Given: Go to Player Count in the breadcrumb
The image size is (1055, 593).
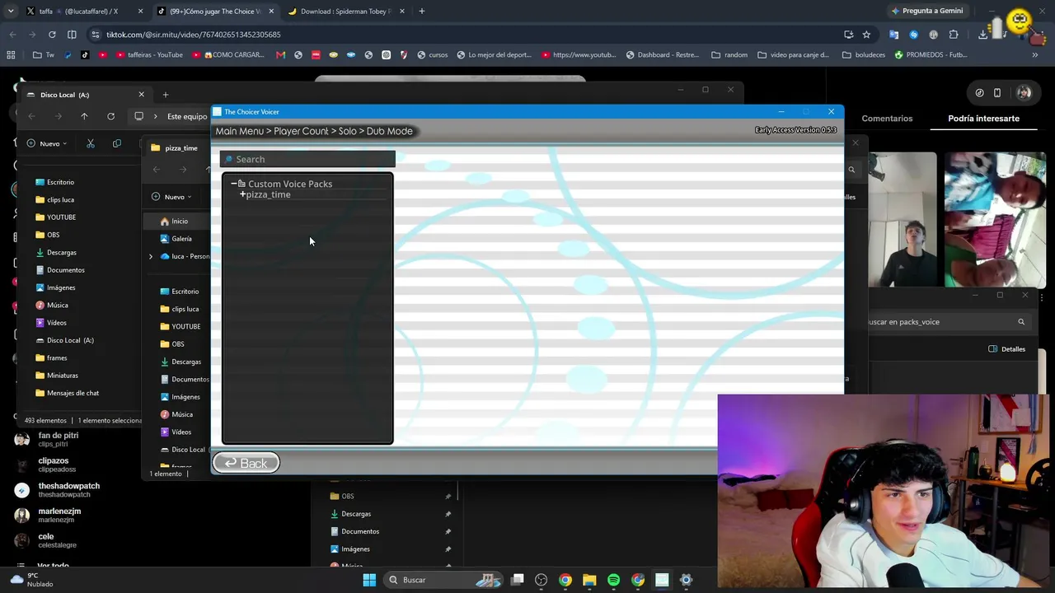Looking at the screenshot, I should [x=301, y=131].
